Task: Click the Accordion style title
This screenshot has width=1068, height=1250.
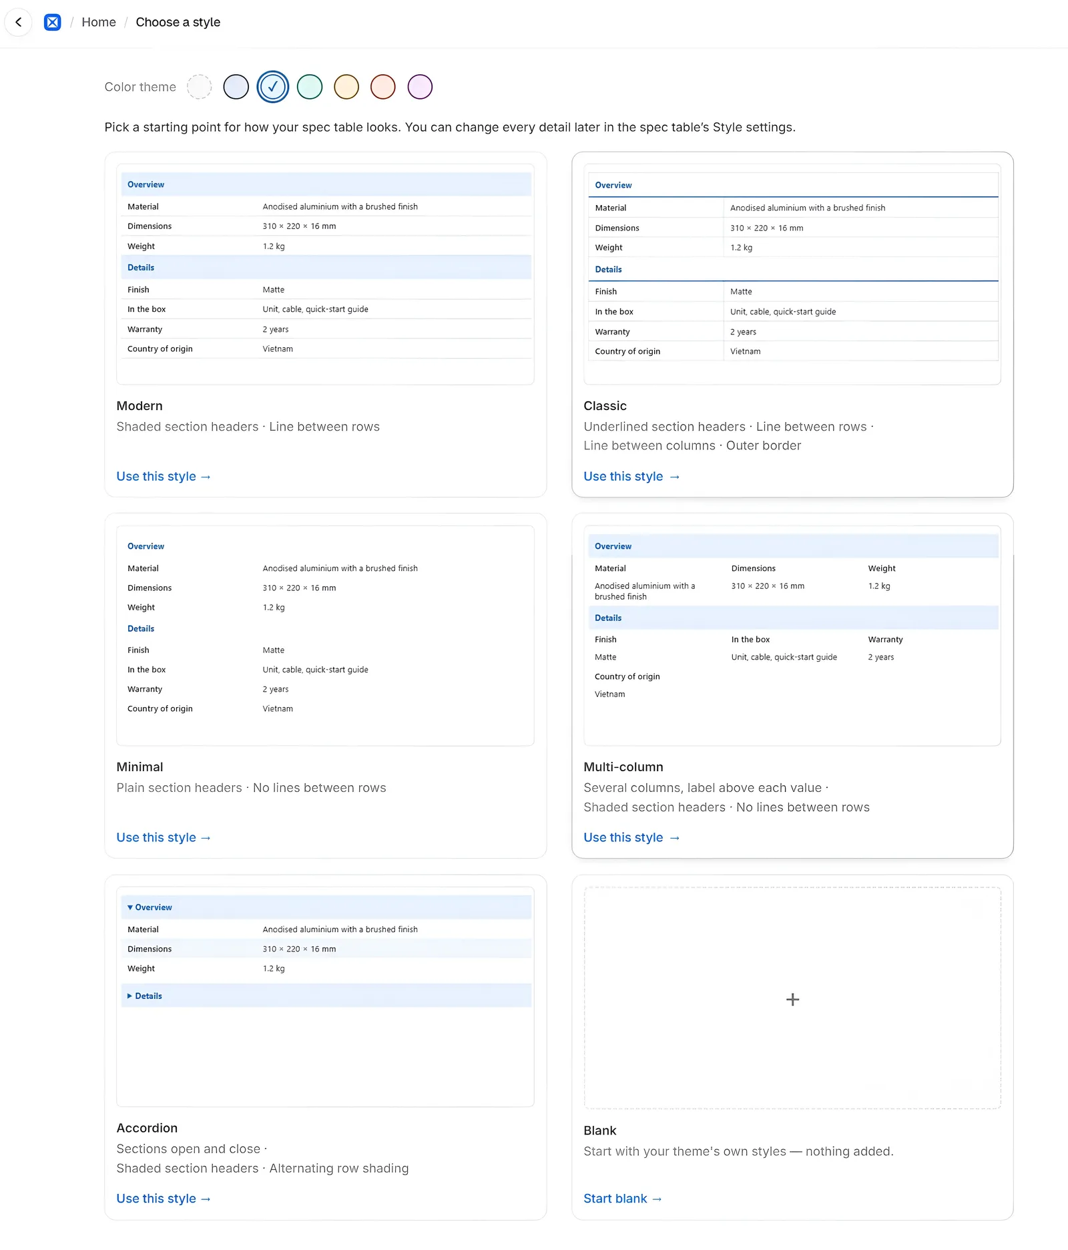Action: pos(147,1128)
